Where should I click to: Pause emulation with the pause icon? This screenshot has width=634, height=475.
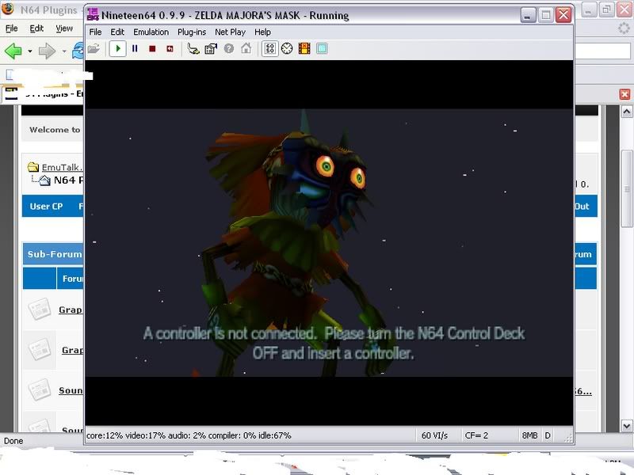pyautogui.click(x=135, y=49)
